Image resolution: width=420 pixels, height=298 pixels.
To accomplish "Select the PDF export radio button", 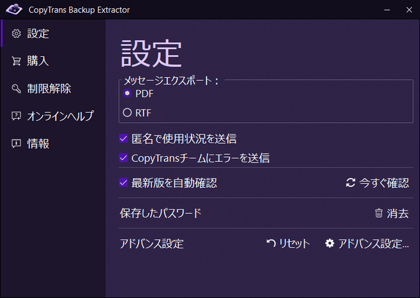I will 127,94.
